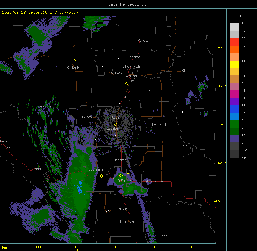This screenshot has width=257, height=251.
Task: Click the yellow diamond marker beside RockyMH
Action: [74, 61]
